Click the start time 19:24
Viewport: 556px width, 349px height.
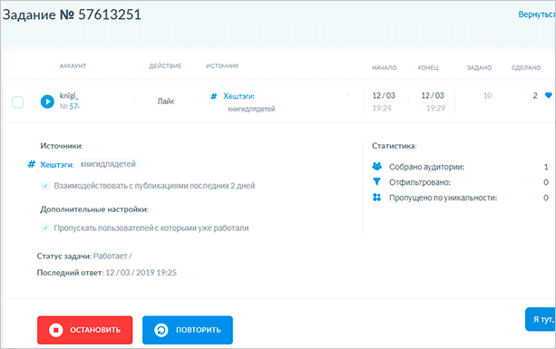coord(382,108)
